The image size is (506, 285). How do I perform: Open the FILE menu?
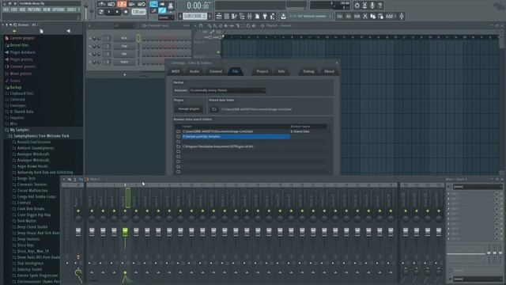[6, 9]
